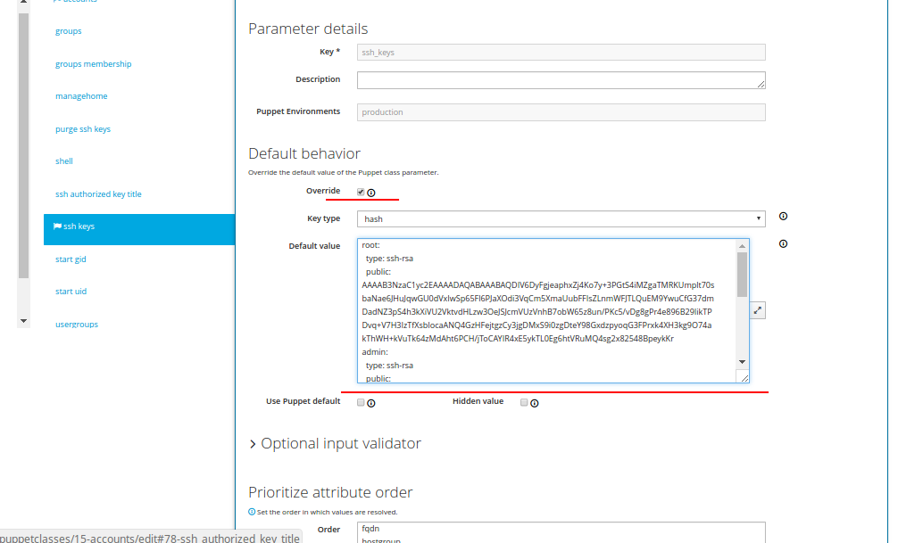
Task: Click the sidebar vertical scrollbar thumb
Action: tap(23, 146)
